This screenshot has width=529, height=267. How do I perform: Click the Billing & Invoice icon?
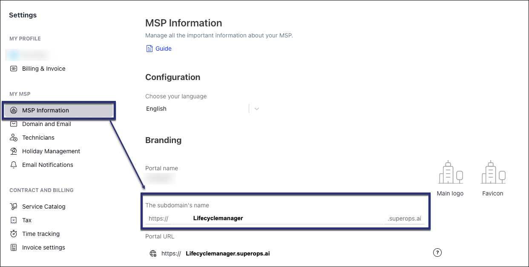coord(14,69)
